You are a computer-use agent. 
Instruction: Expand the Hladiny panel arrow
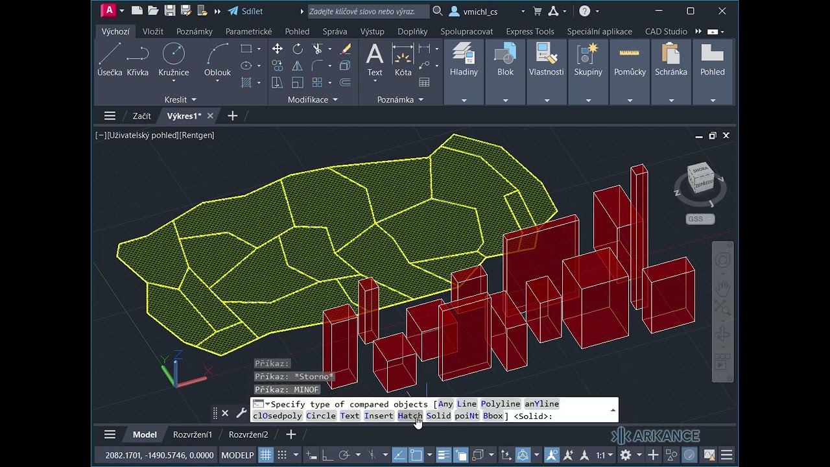(x=464, y=100)
